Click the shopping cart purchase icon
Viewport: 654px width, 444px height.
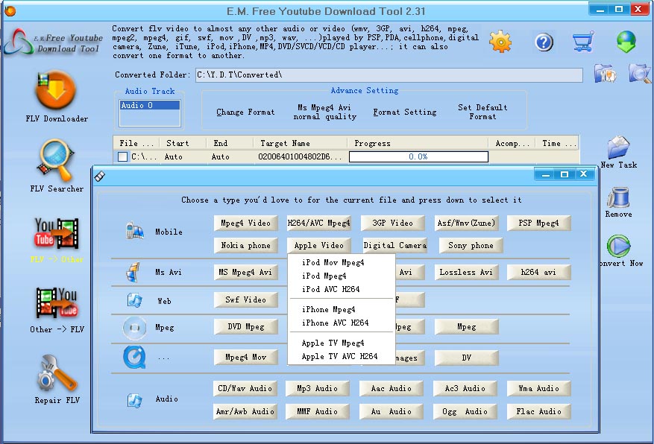tap(583, 42)
